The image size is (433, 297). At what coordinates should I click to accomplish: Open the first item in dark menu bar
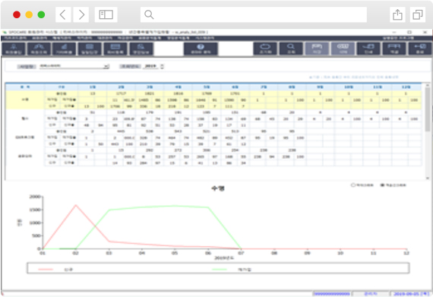pyautogui.click(x=15, y=38)
